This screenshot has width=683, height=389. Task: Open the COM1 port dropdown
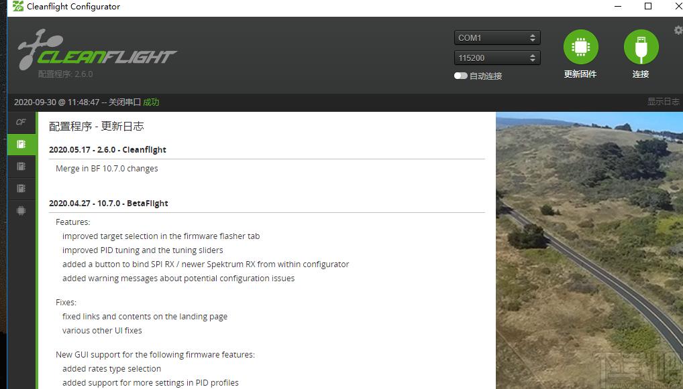coord(497,37)
